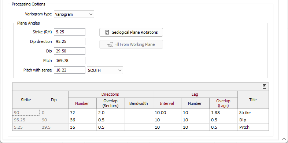288x143 pixels.
Task: Select the Title cell labeled Dip
Action: 253,120
